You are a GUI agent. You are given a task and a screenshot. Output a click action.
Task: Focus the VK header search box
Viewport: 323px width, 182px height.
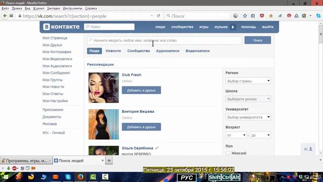(109, 27)
